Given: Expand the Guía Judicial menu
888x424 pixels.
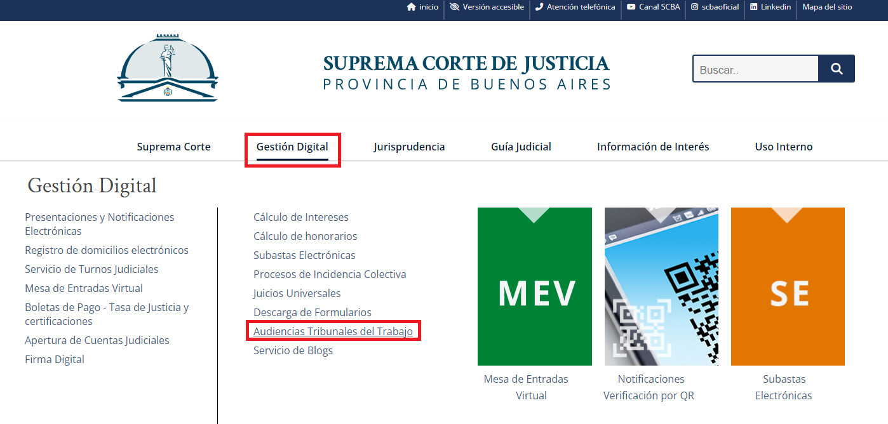Looking at the screenshot, I should tap(521, 147).
